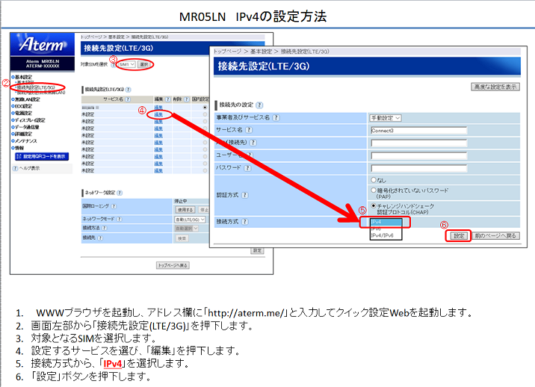Click 接続先設定(LTE/3G) sidebar sub-item
The height and width of the screenshot is (387, 535).
pos(36,87)
